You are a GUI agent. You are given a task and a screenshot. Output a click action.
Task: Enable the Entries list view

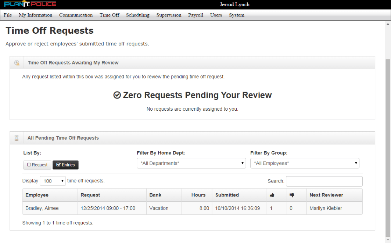(65, 165)
